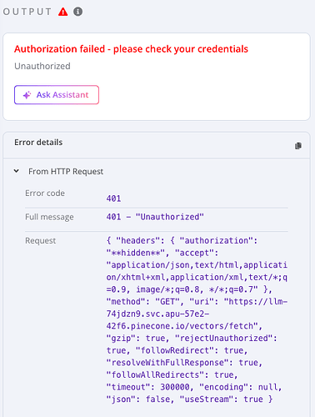Click the 401 error code value

113,198
